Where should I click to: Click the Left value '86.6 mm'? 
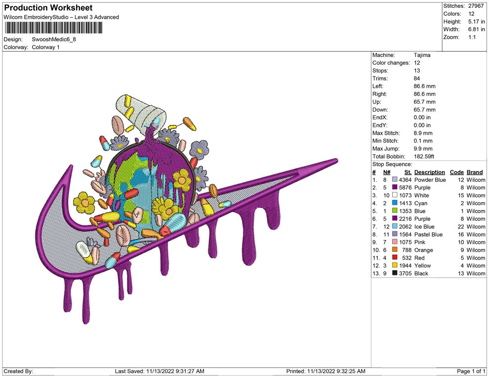click(x=424, y=86)
